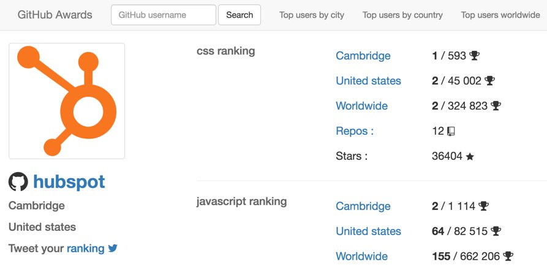Select the css ranking heading text
Screen dimensions: 547x270
(225, 51)
